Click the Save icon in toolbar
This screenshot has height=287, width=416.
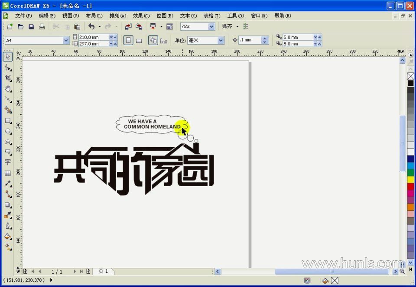[x=31, y=27]
